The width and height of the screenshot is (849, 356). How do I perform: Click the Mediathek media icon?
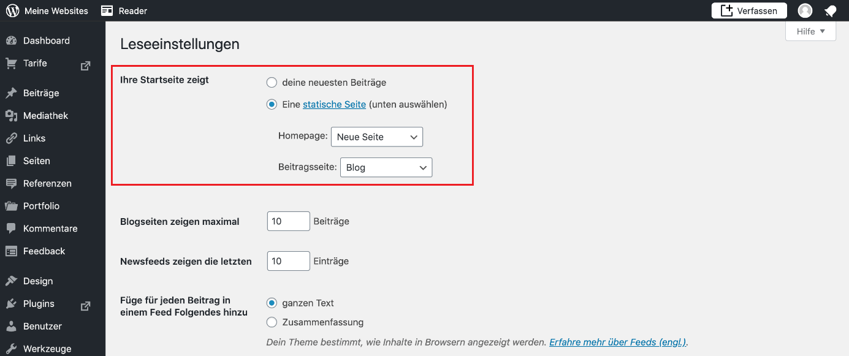click(11, 116)
